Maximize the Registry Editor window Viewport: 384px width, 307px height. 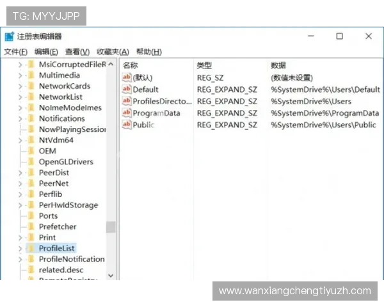click(339, 36)
